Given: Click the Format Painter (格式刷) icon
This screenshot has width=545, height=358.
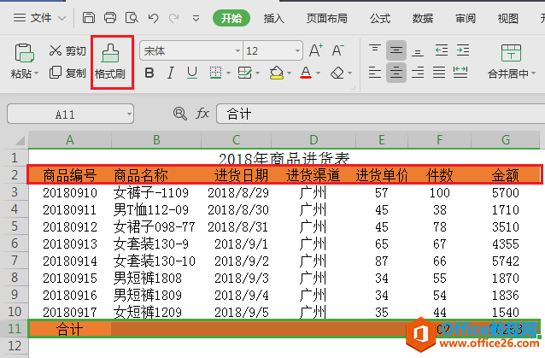Looking at the screenshot, I should (x=110, y=55).
